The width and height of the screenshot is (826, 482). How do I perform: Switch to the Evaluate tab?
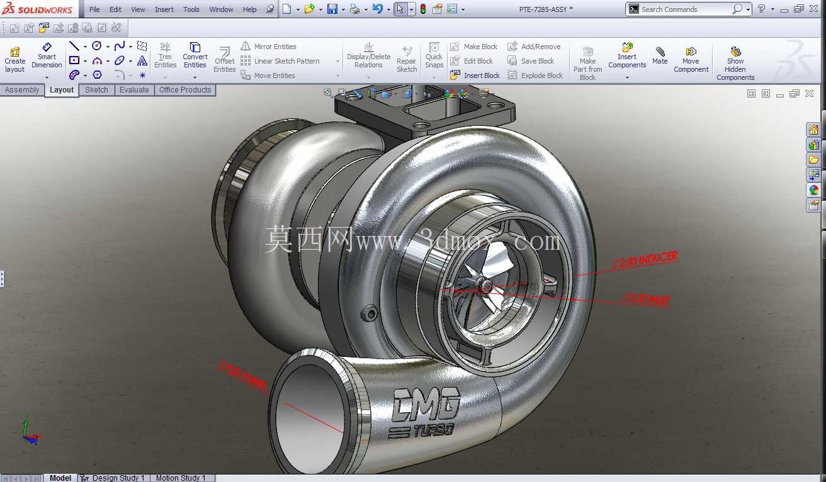pos(134,90)
